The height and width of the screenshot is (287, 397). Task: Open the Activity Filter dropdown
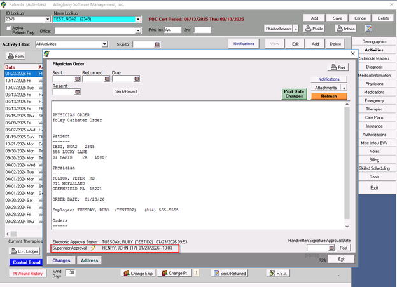coord(104,44)
